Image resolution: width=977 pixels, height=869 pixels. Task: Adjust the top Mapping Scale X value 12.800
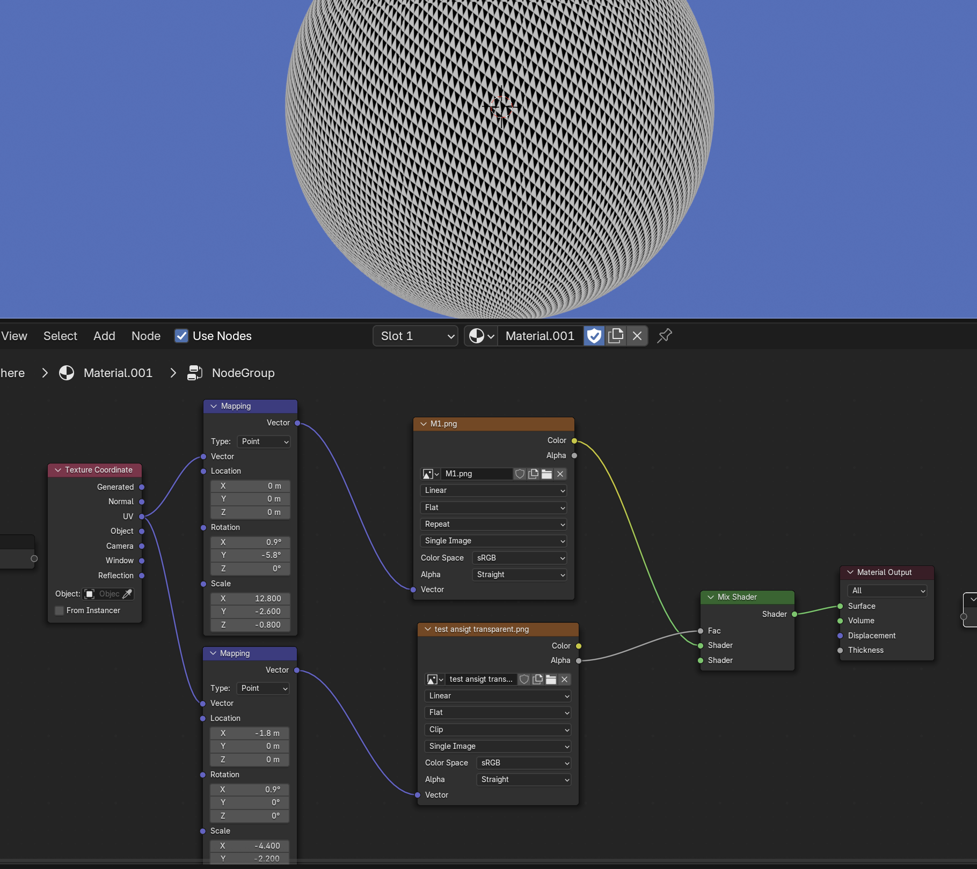250,598
